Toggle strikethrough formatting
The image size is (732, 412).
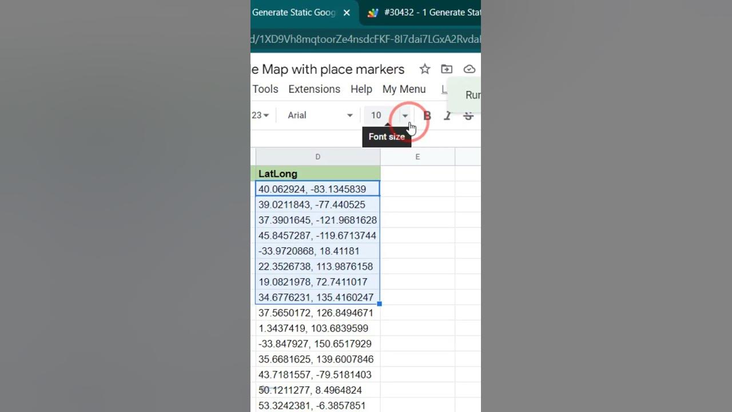click(x=468, y=116)
